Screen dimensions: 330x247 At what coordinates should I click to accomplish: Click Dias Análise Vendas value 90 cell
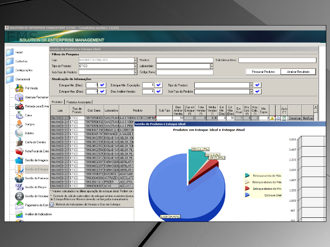coord(178,118)
